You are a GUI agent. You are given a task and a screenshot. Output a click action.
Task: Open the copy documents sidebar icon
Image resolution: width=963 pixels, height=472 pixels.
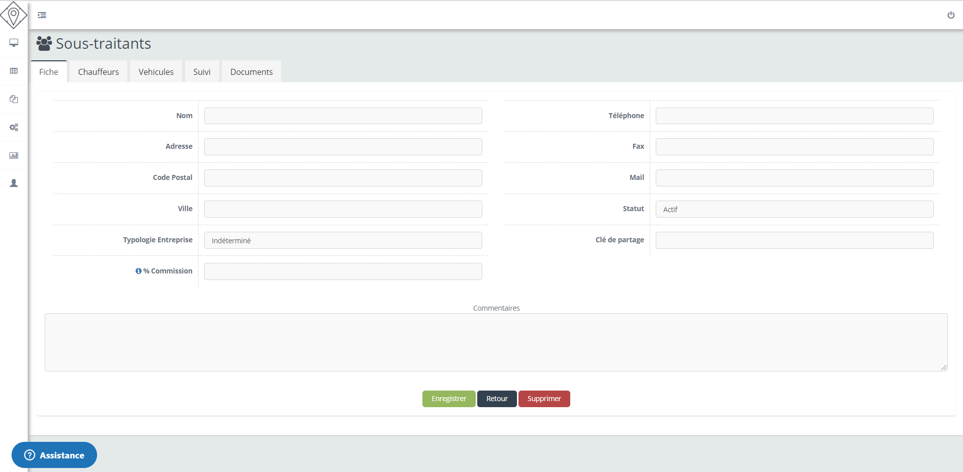pos(14,99)
